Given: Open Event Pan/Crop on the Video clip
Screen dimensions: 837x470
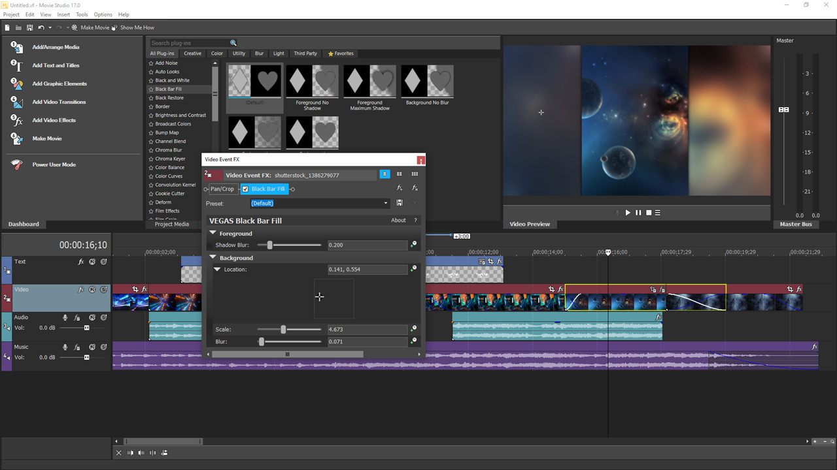Looking at the screenshot, I should 135,289.
